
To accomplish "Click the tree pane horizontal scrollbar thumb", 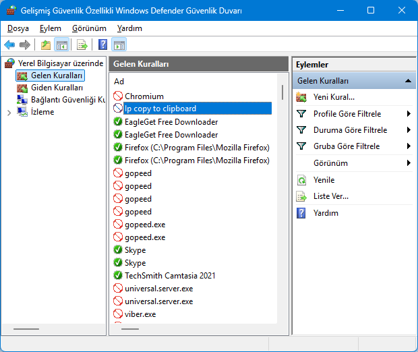I will click(x=26, y=329).
